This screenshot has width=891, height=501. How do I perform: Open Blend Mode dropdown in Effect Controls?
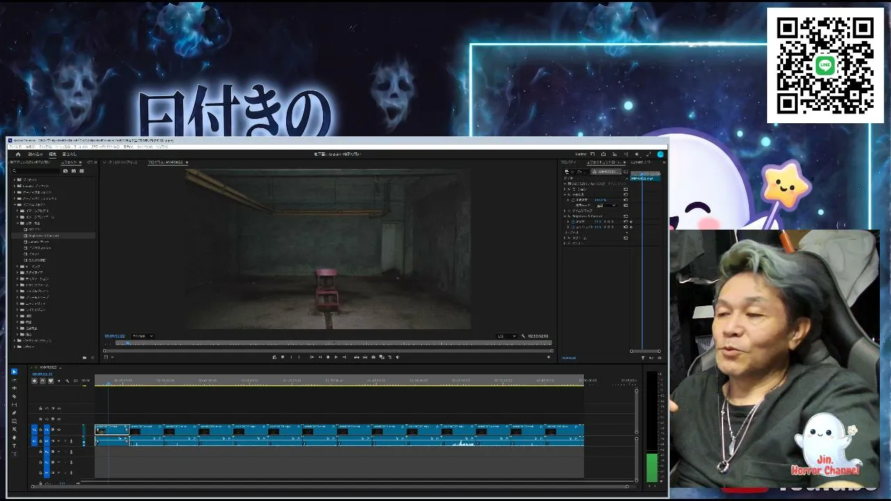tap(606, 205)
